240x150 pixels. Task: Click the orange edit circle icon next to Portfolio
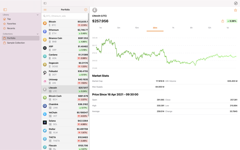tap(86, 10)
